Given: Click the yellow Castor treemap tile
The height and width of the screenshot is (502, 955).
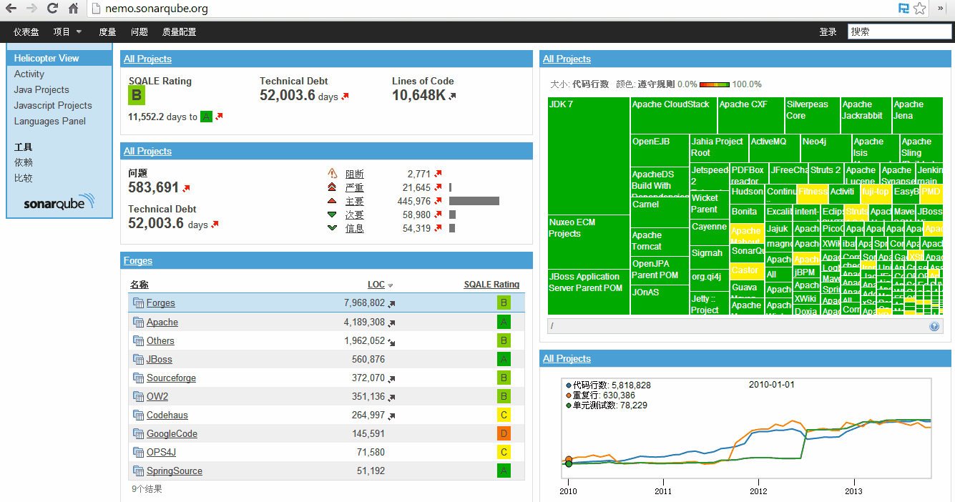Looking at the screenshot, I should click(745, 271).
